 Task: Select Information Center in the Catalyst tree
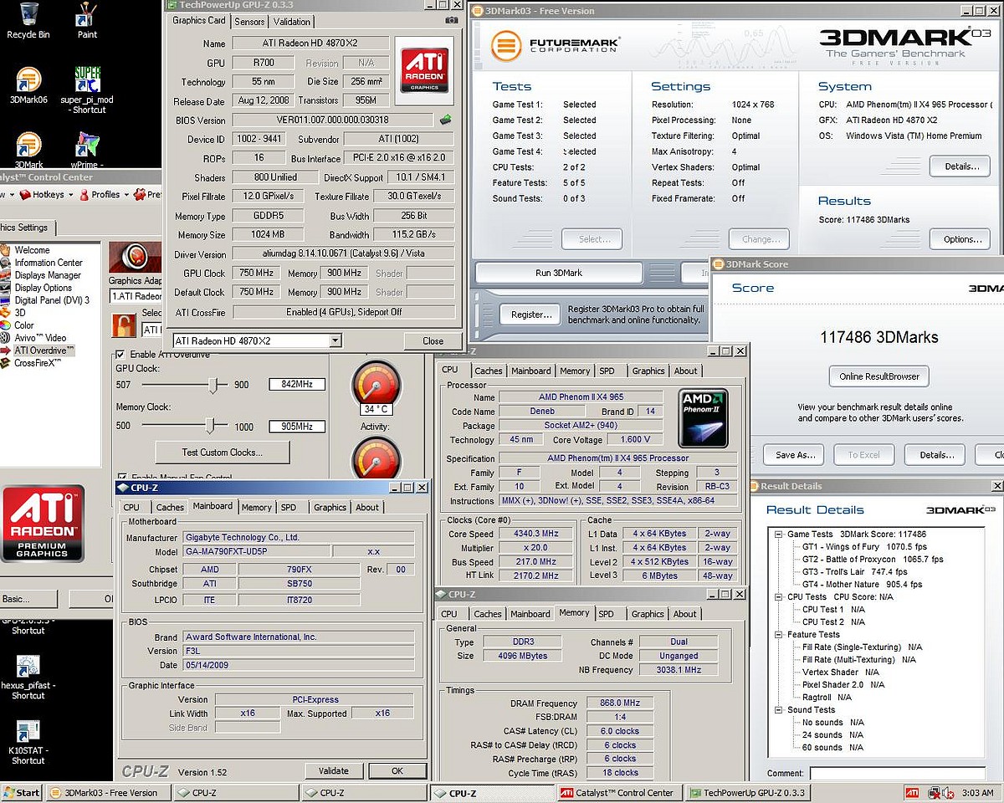[49, 263]
